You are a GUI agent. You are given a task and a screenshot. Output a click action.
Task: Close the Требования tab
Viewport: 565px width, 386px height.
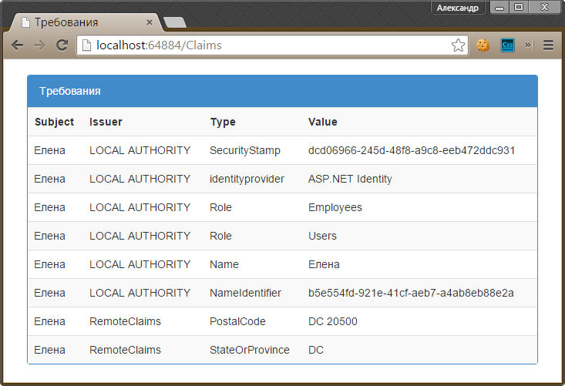pyautogui.click(x=150, y=22)
